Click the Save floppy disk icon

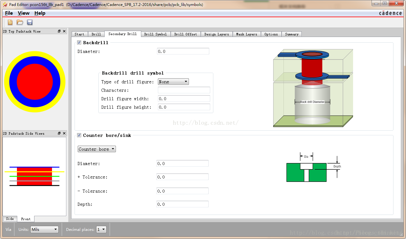30,22
